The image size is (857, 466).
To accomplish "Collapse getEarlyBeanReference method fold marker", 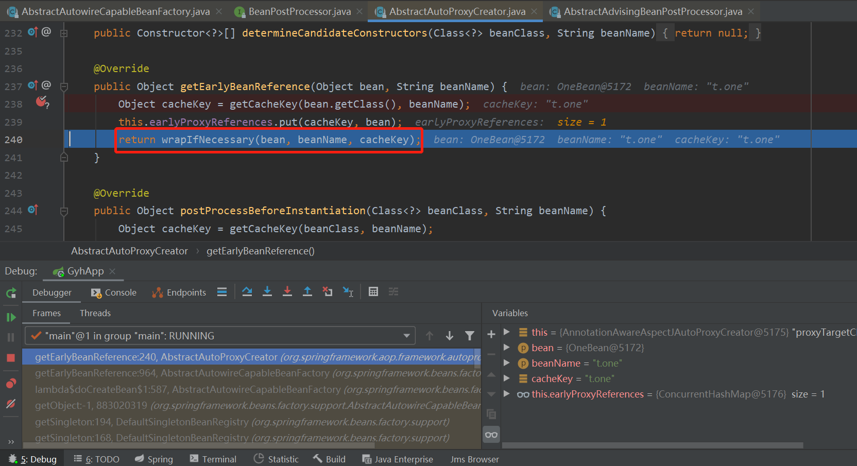I will tap(64, 87).
